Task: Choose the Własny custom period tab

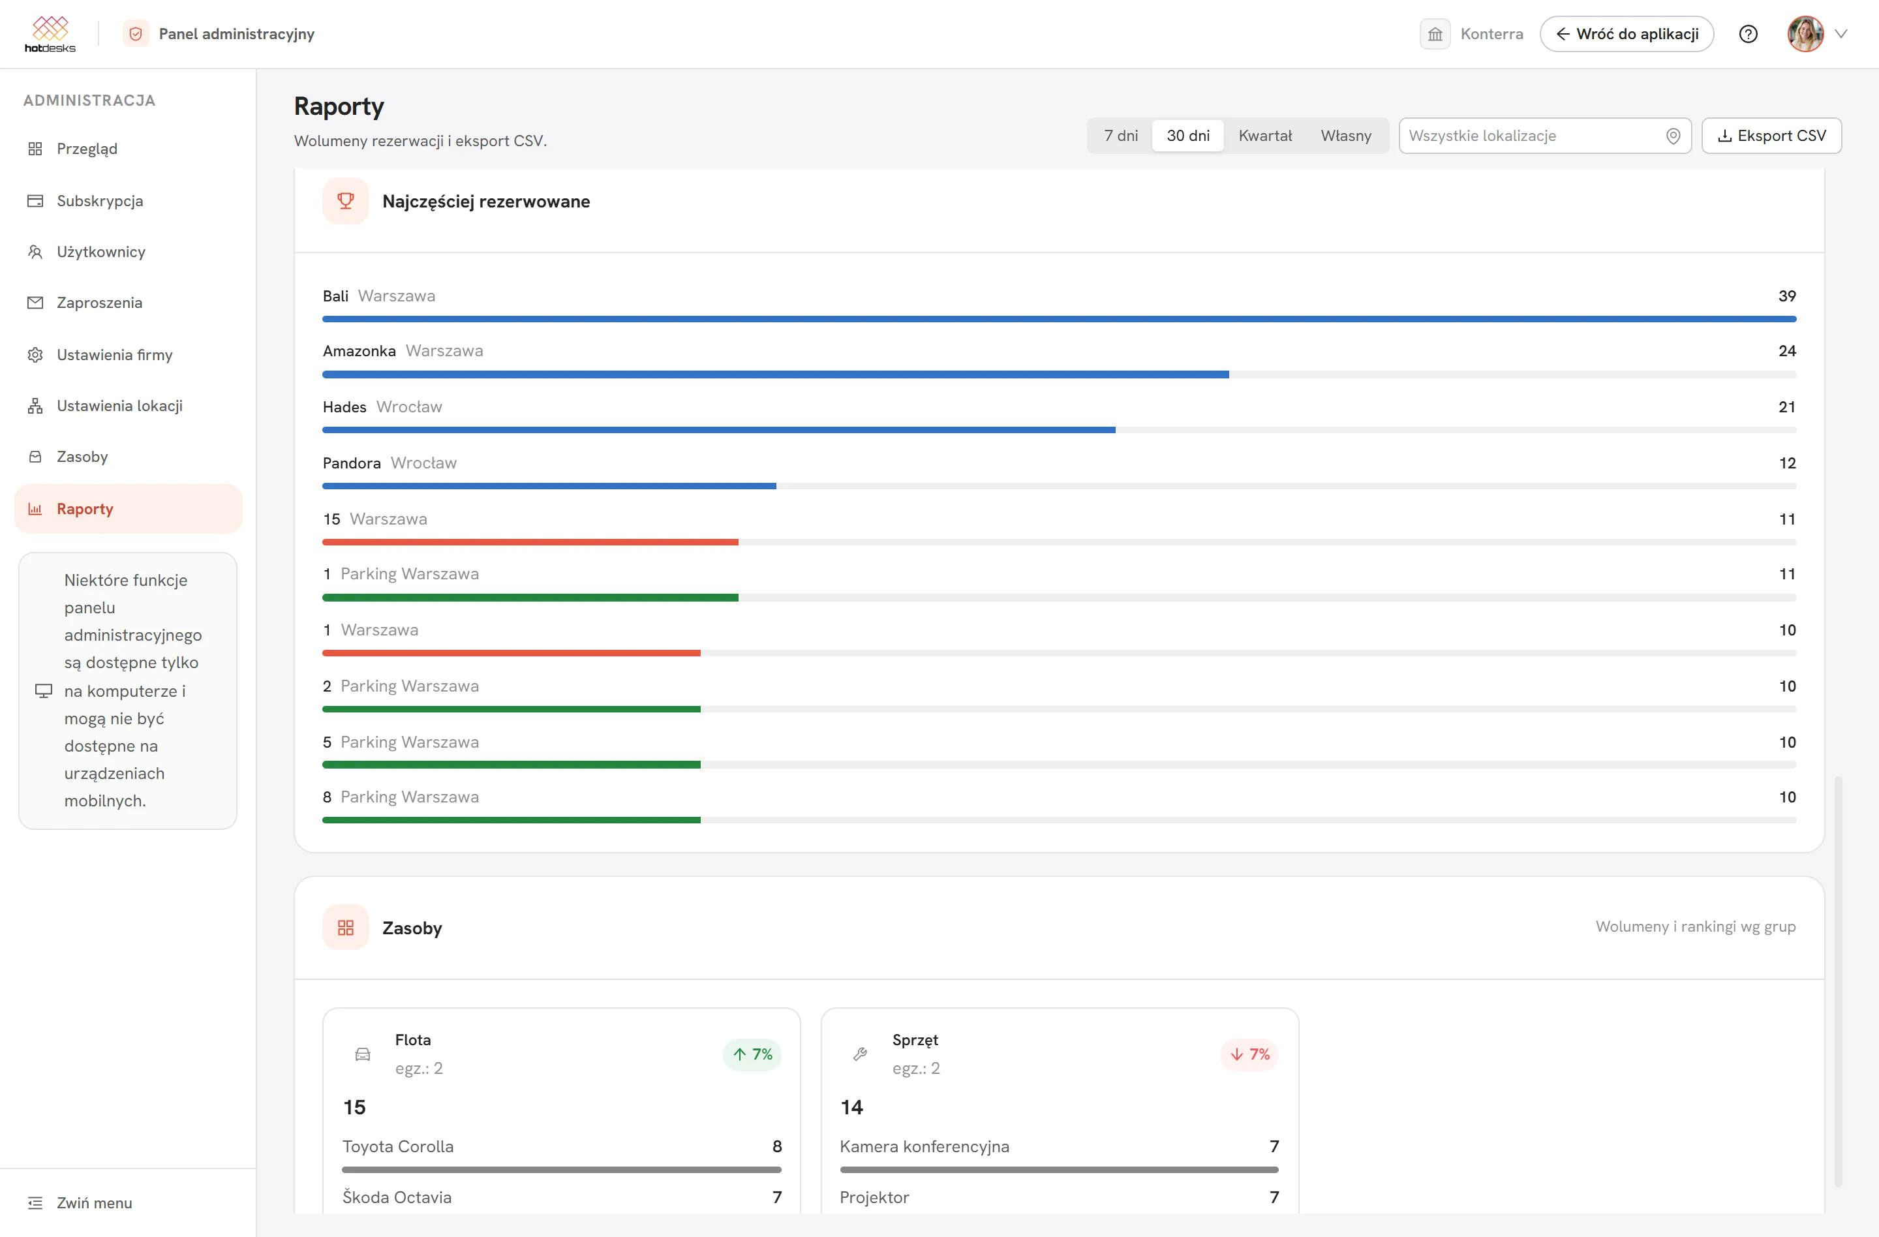Action: [1345, 136]
